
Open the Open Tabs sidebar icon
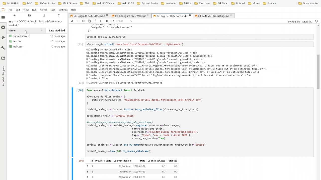click(3, 58)
